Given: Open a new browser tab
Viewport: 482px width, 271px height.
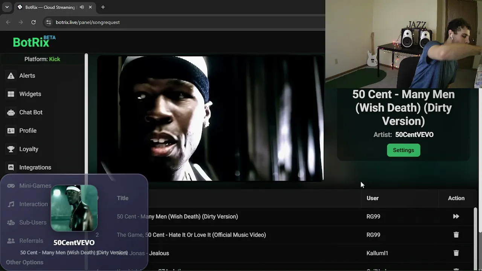Looking at the screenshot, I should coord(103,7).
